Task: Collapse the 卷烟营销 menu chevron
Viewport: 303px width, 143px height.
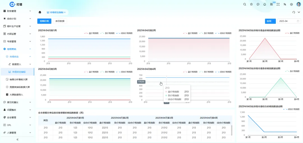Action: (30, 49)
